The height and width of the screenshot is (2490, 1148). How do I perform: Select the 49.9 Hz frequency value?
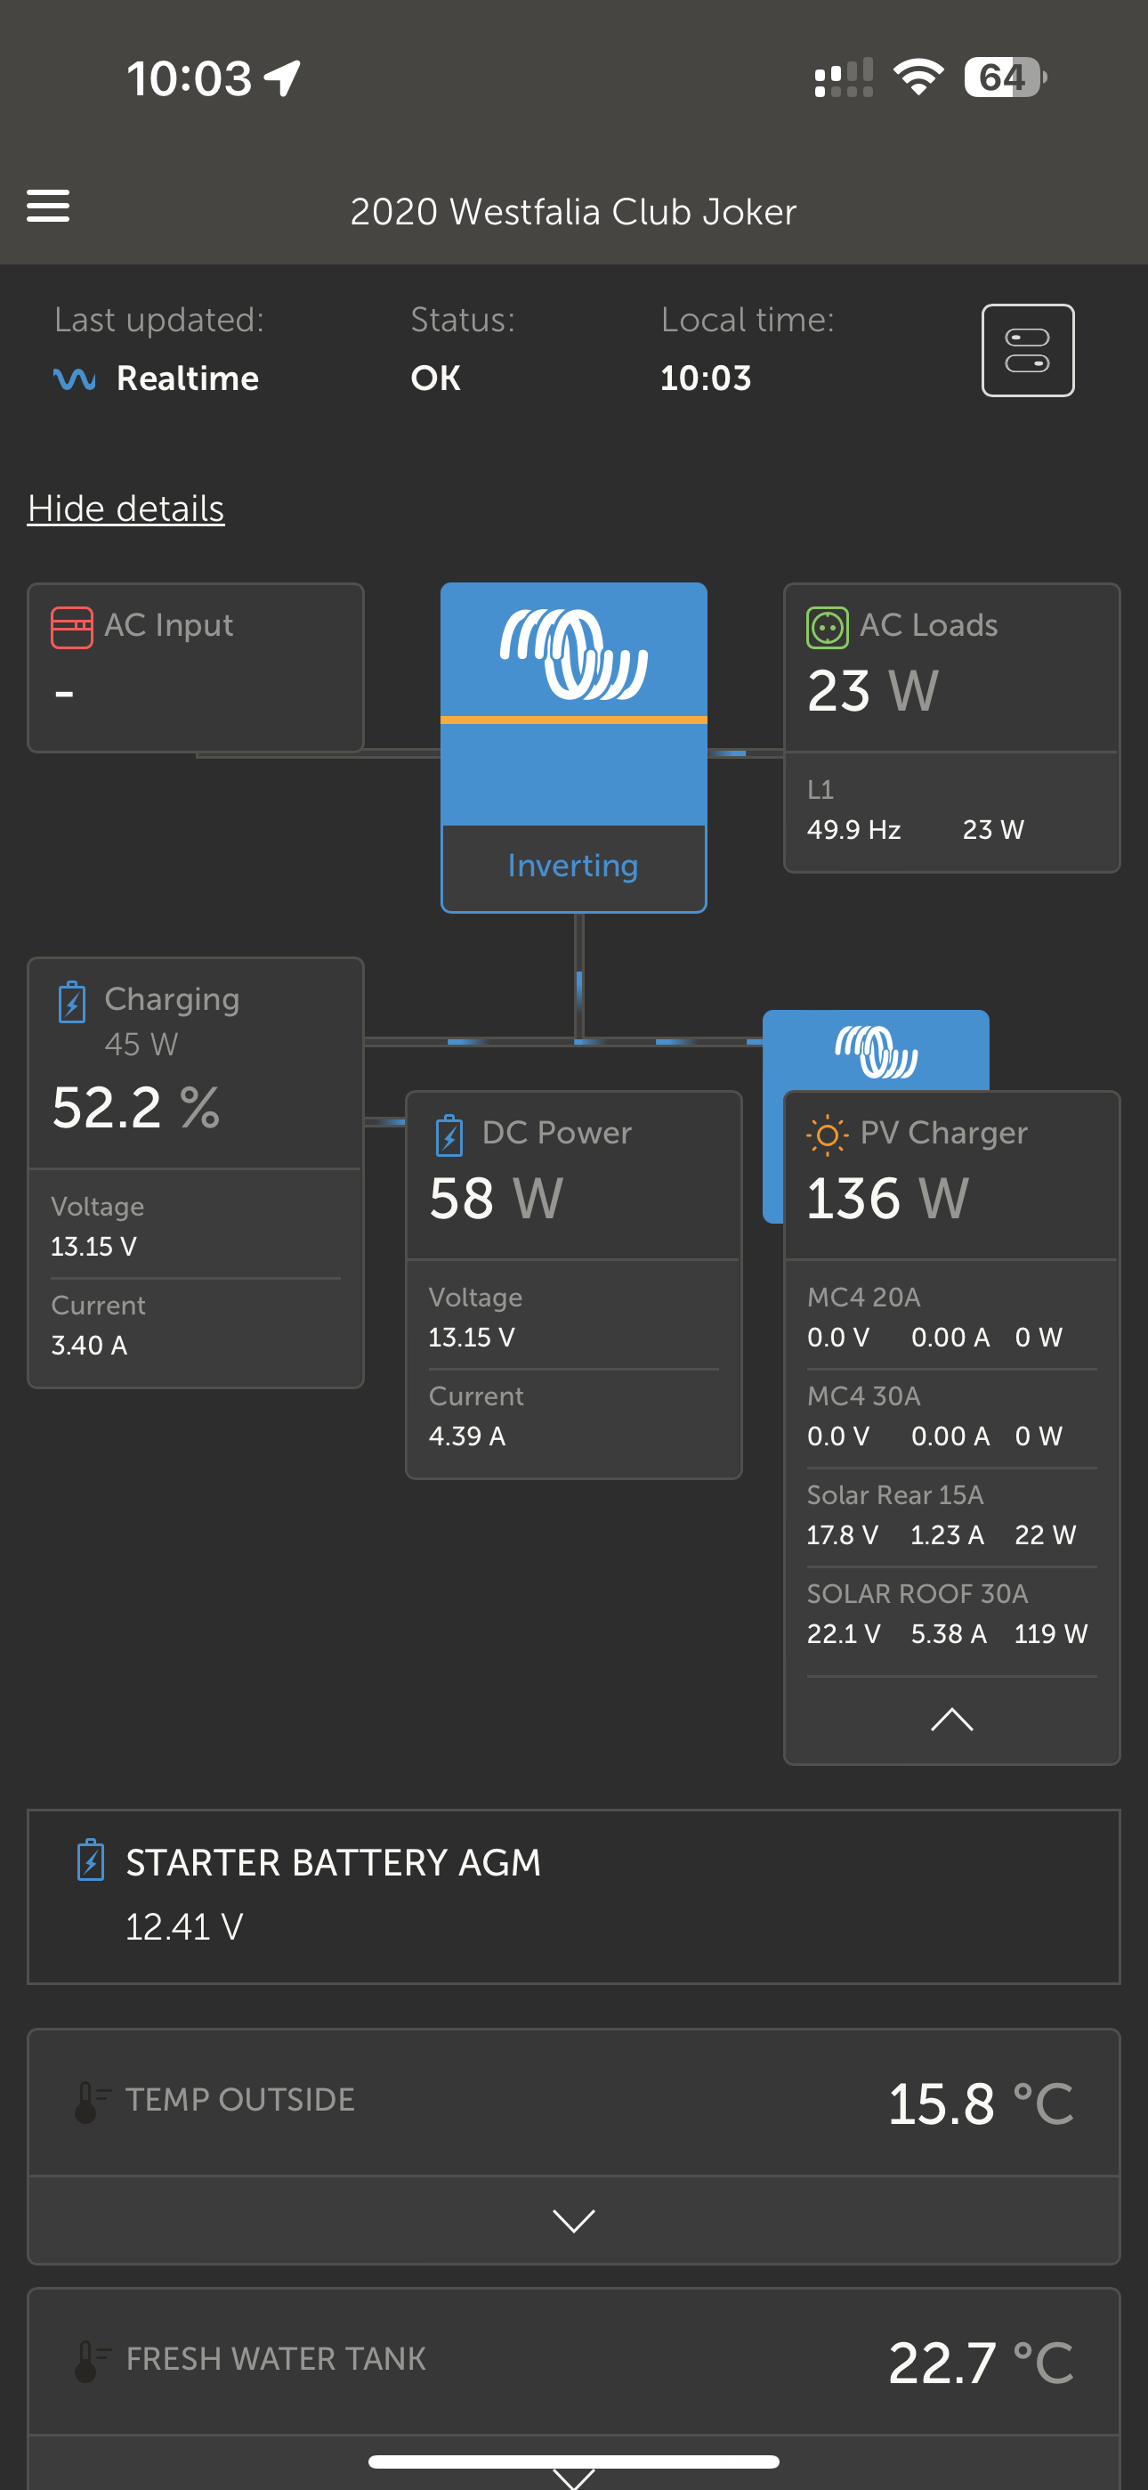[854, 829]
